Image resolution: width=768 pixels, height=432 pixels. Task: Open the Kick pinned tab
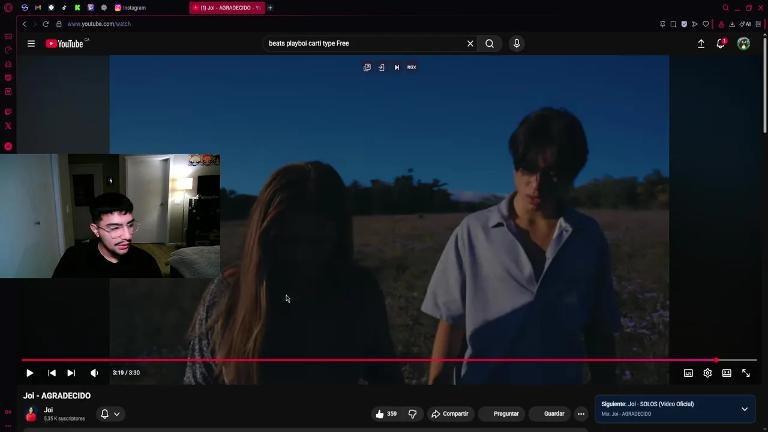tap(77, 8)
